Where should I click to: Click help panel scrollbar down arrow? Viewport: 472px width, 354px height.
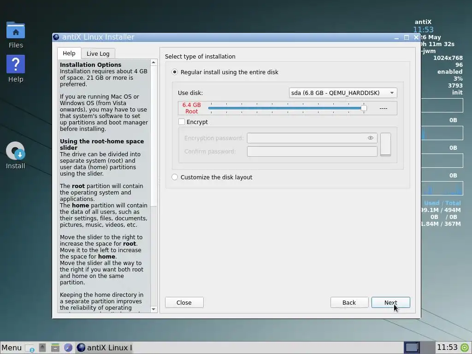(x=153, y=309)
